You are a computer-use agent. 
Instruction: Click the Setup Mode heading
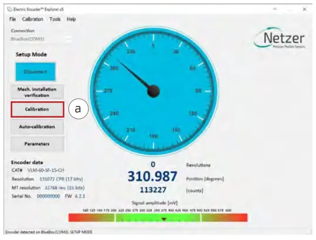[31, 54]
